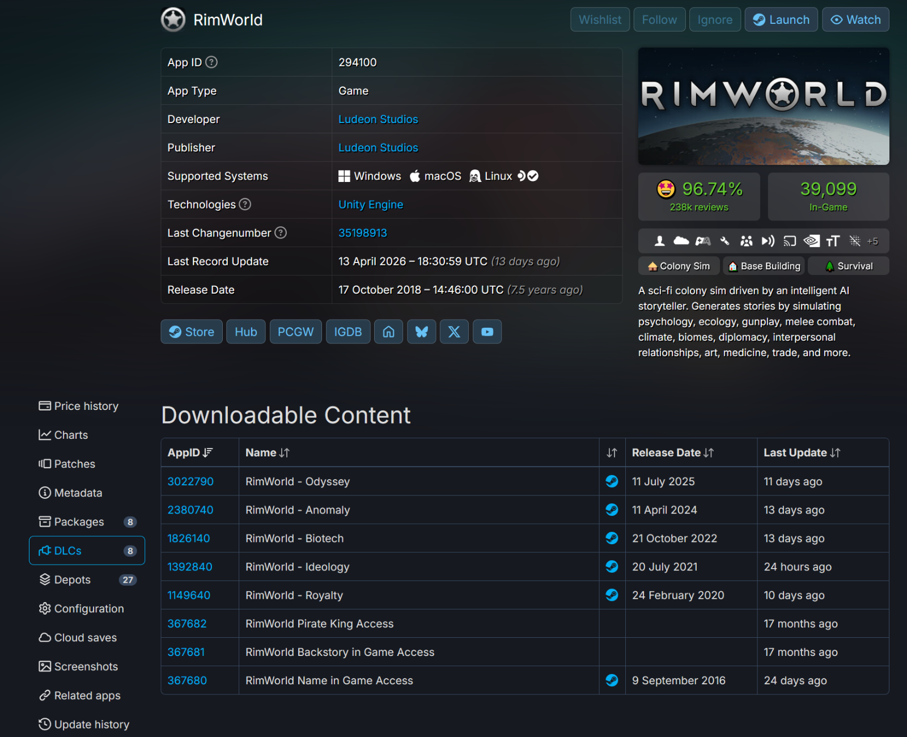Open the Unity Engine technology link
The height and width of the screenshot is (737, 907).
click(x=371, y=204)
